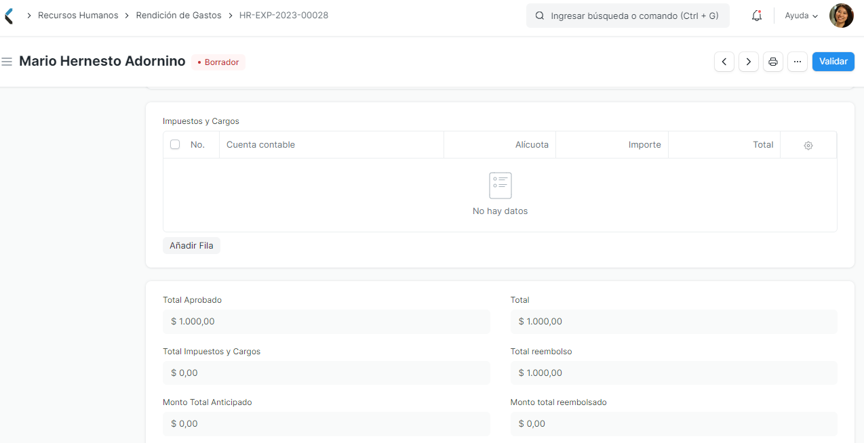
Task: Open Rendición de Gastos breadcrumb
Action: [179, 15]
